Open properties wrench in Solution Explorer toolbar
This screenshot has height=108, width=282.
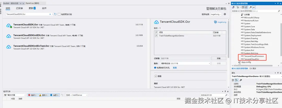[250, 7]
